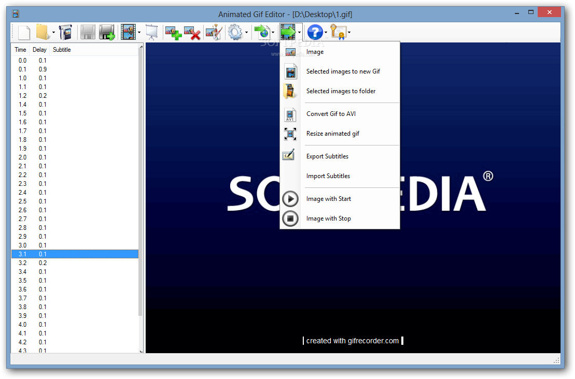
Task: Click frame list scroll down arrow
Action: (x=141, y=351)
